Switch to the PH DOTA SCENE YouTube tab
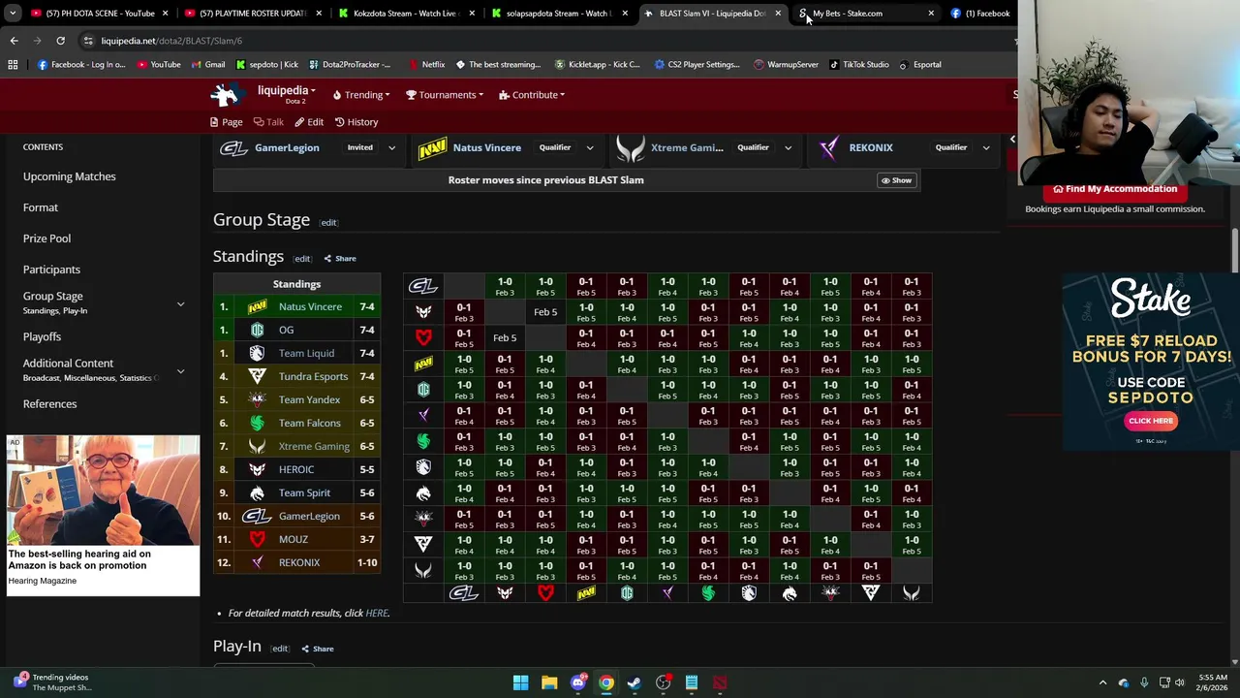Viewport: 1240px width, 698px height. 100,14
